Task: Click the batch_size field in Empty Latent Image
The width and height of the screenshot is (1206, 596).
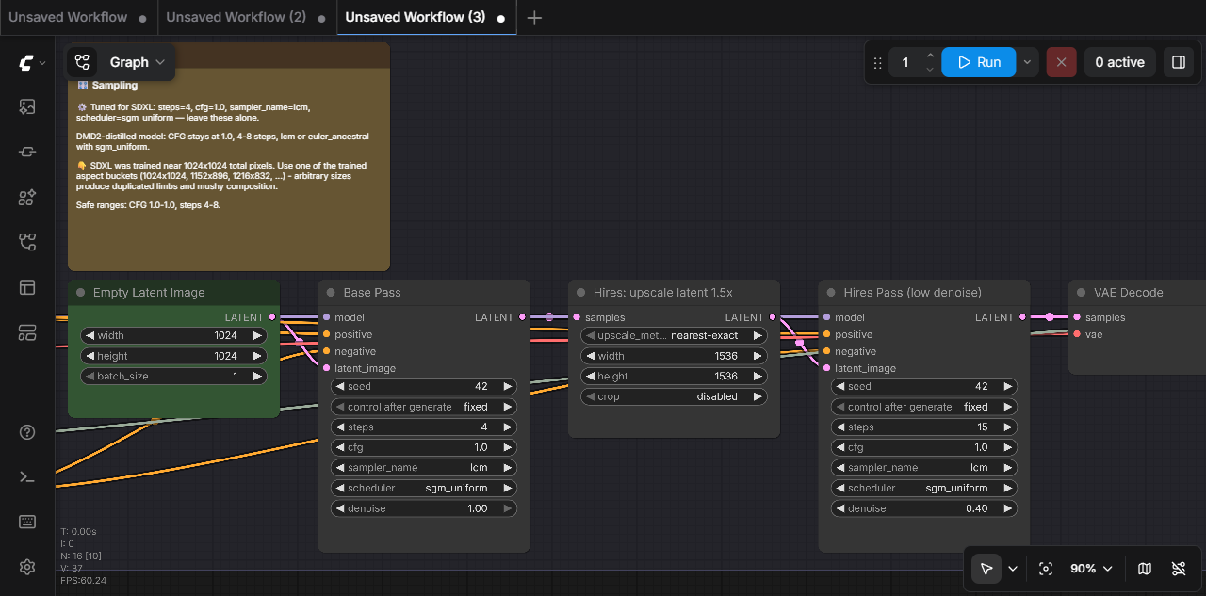Action: 174,376
